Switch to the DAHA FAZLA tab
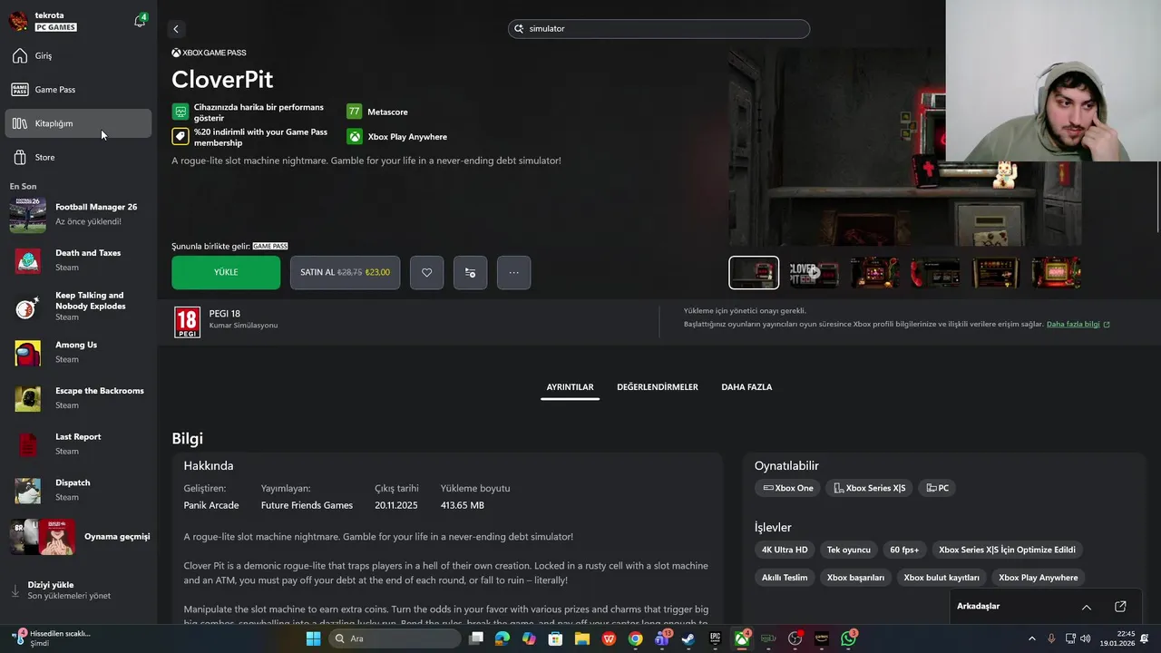 pyautogui.click(x=746, y=387)
